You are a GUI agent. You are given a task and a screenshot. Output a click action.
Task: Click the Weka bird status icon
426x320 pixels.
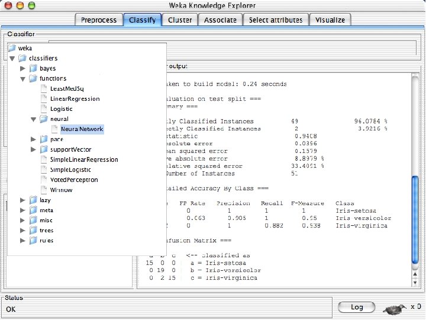(x=395, y=309)
